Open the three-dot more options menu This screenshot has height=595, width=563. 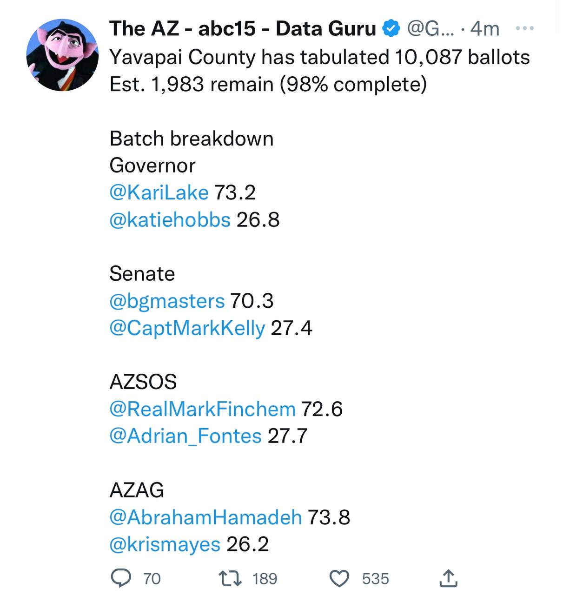[525, 29]
